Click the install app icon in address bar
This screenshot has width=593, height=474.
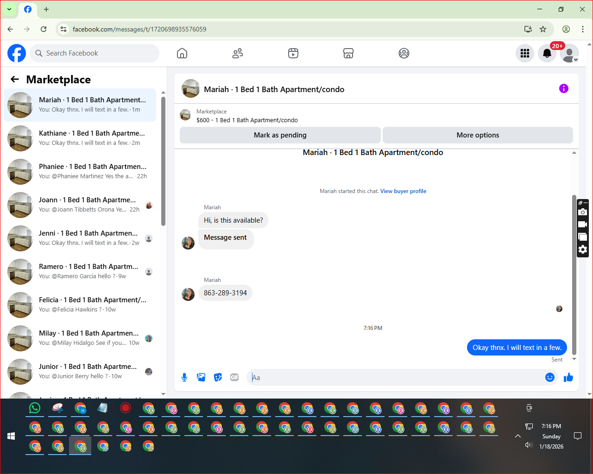click(x=528, y=29)
